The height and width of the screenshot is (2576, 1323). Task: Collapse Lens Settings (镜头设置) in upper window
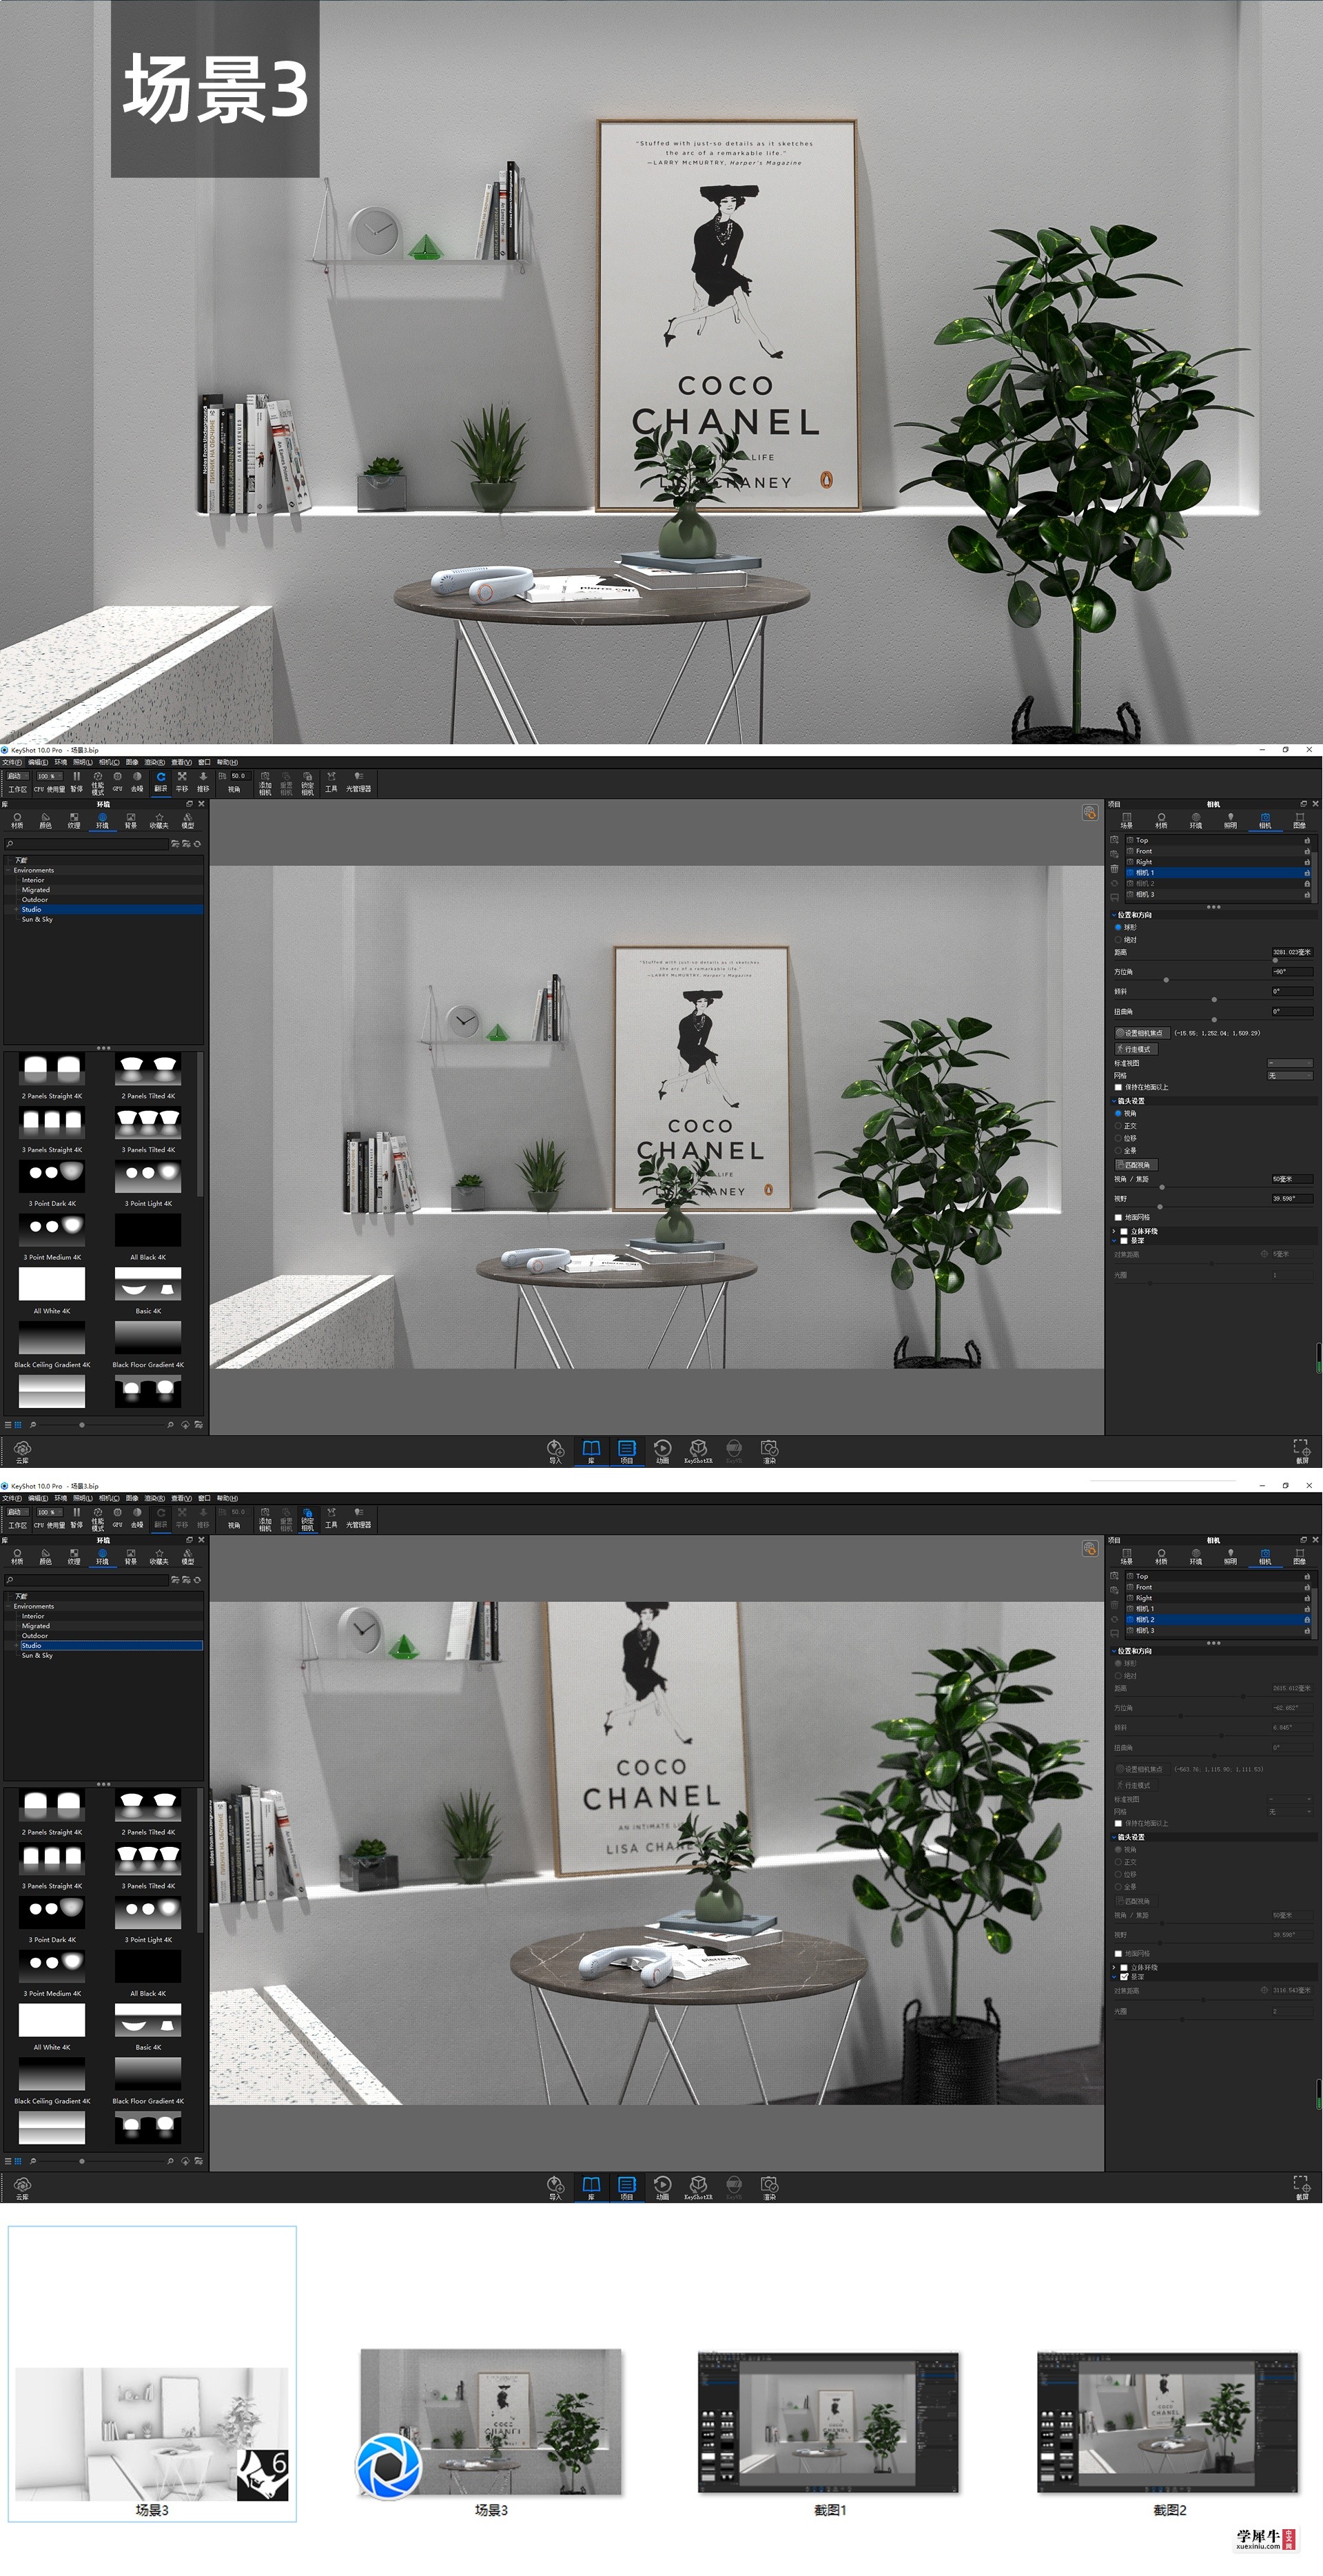pyautogui.click(x=1114, y=1101)
